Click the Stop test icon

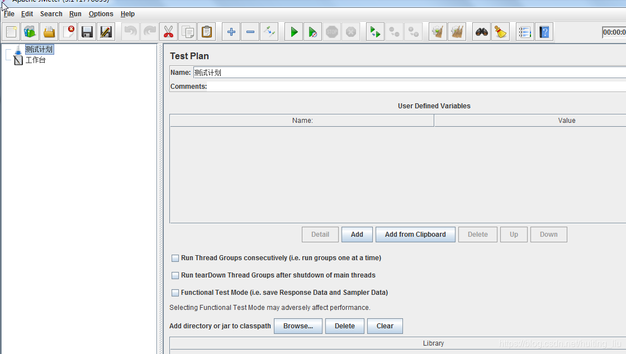click(x=332, y=32)
